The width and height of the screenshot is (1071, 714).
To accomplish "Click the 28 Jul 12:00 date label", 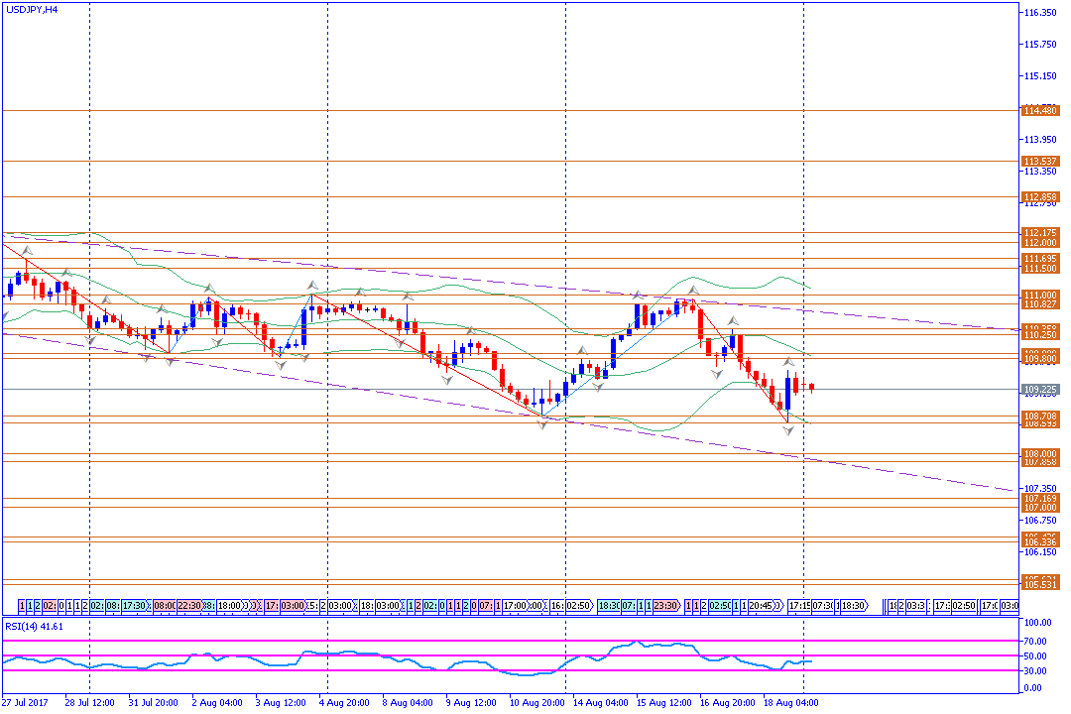I will point(89,702).
